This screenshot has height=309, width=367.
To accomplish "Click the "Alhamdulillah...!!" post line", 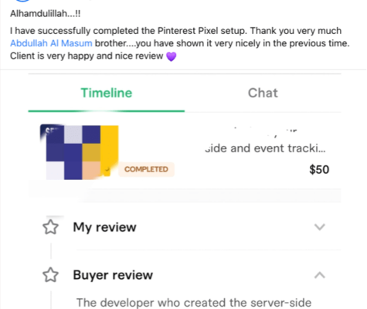I will [46, 13].
